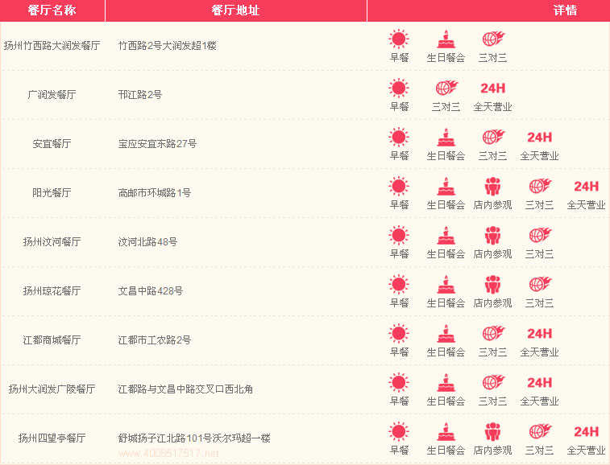This screenshot has width=610, height=465.
Task: Click basketball 三对三 icon in 广润发餐厅 row
Action: (x=446, y=88)
